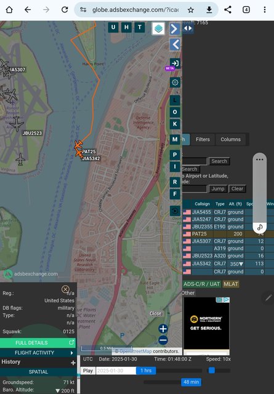
Task: Sort table by Callsign column header
Action: click(202, 204)
